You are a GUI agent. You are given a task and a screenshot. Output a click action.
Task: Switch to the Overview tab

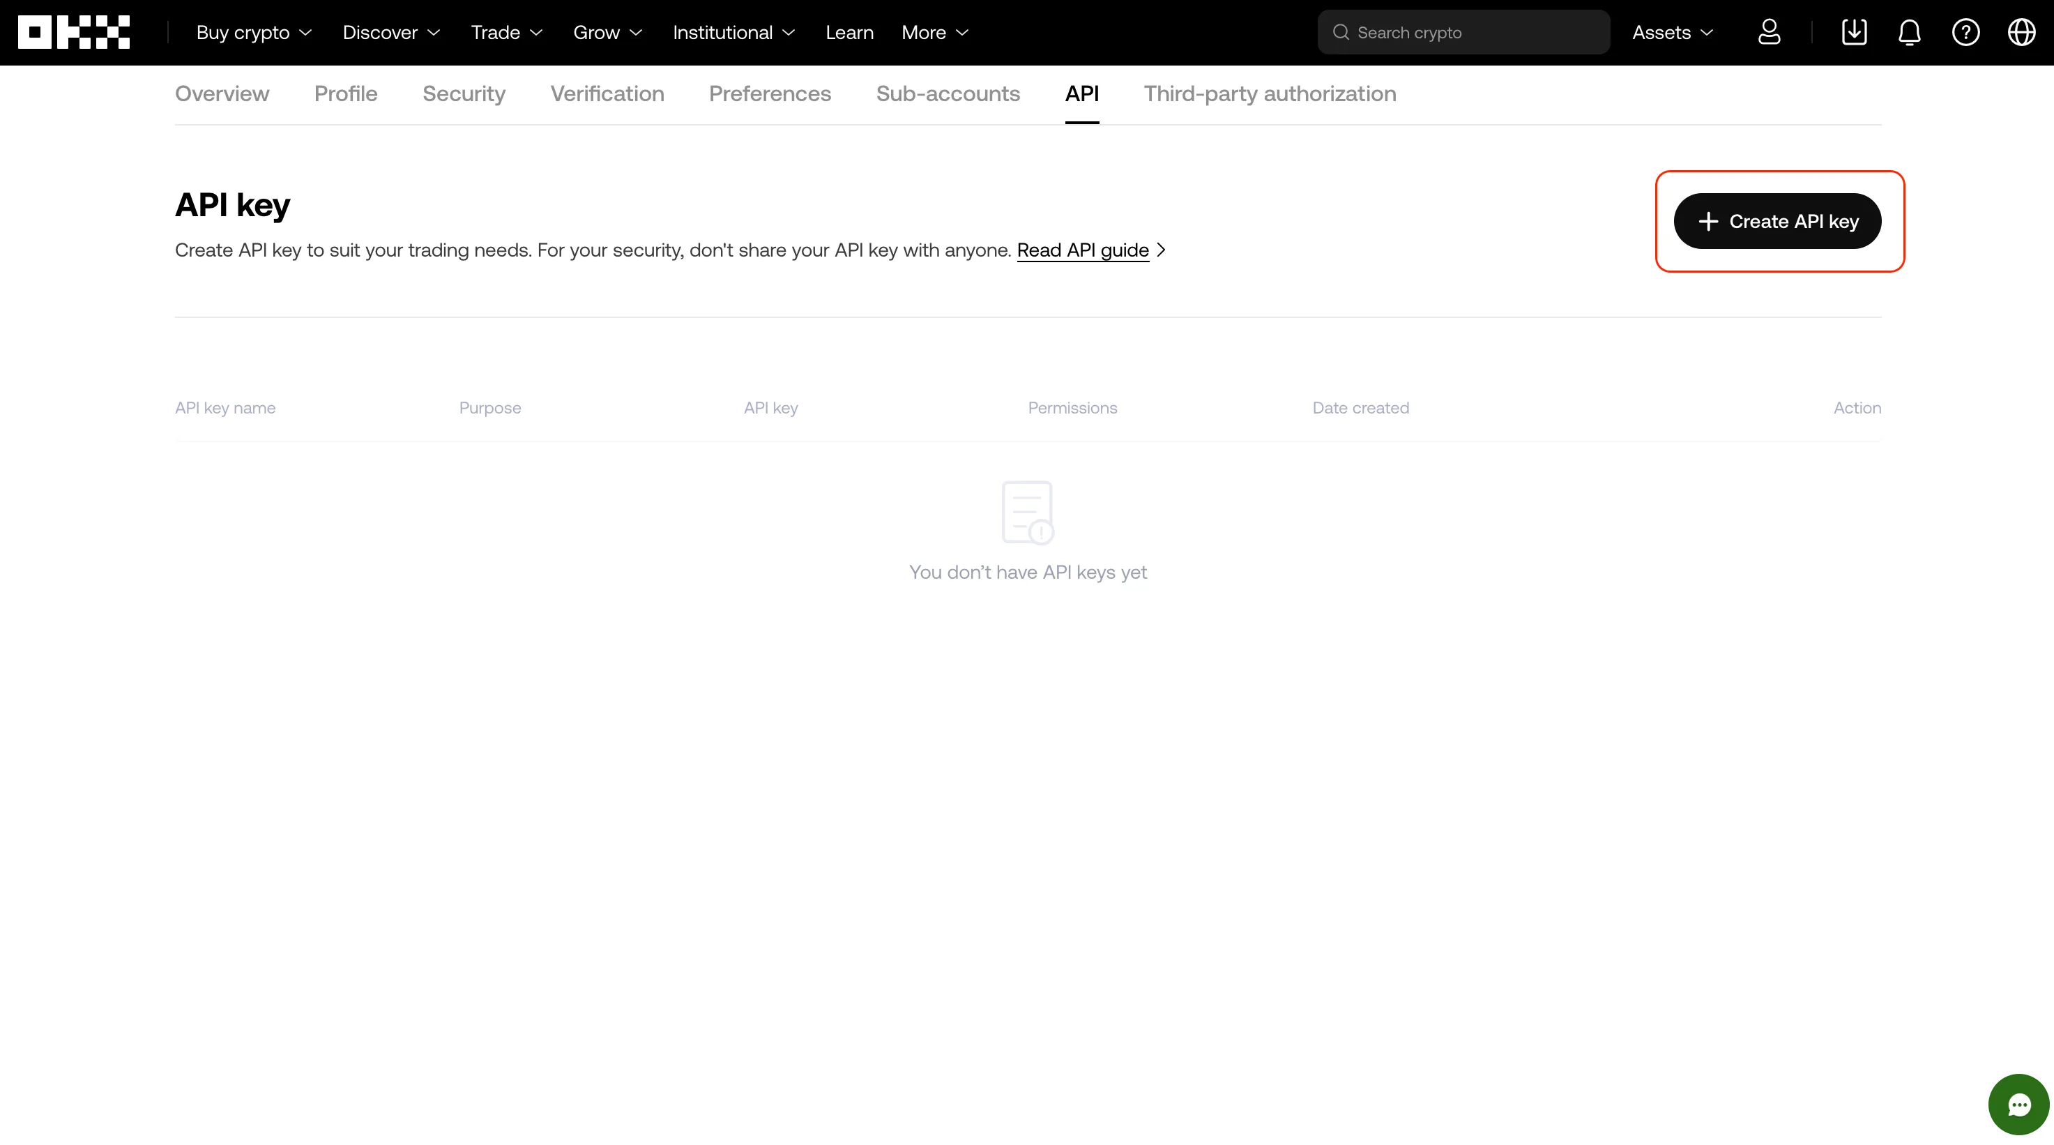(222, 94)
